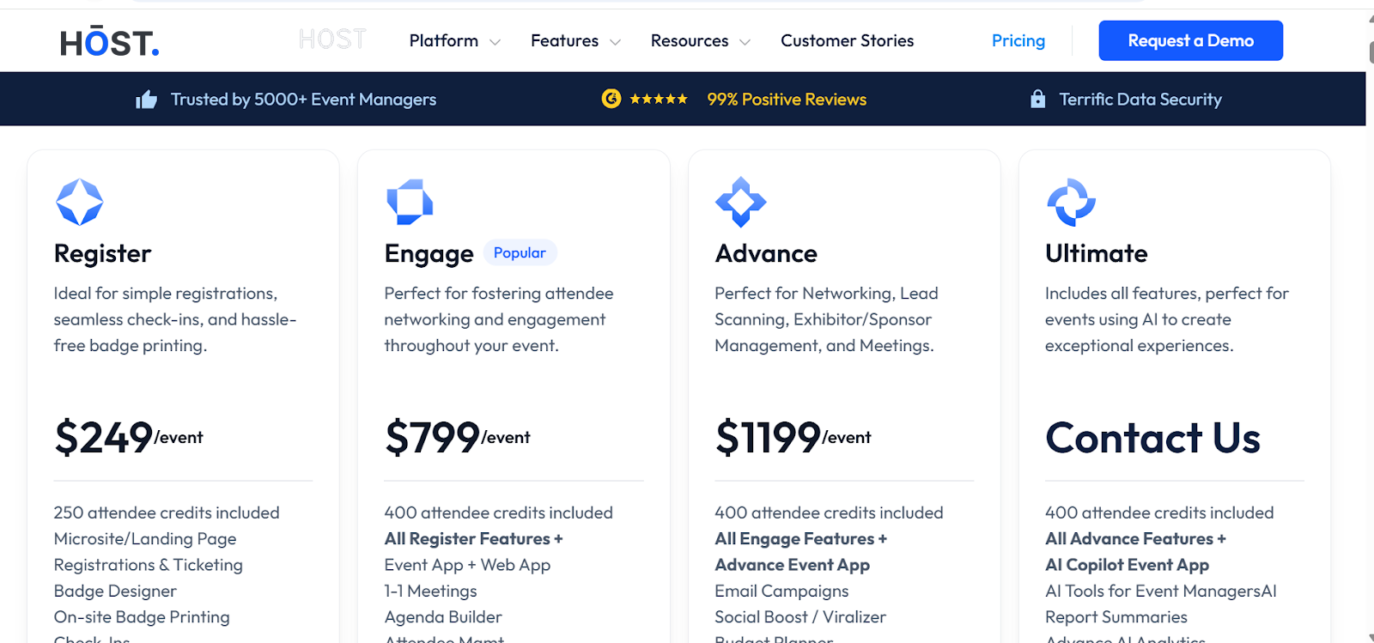The width and height of the screenshot is (1374, 643).
Task: Click the Request a Demo button
Action: pyautogui.click(x=1190, y=40)
